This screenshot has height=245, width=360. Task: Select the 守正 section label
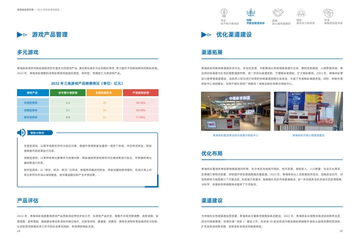[x=229, y=22]
